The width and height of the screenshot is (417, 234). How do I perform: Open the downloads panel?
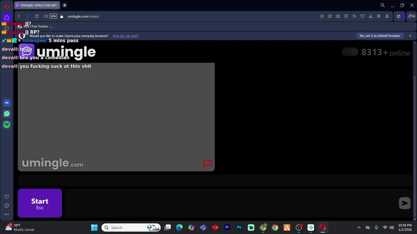pyautogui.click(x=370, y=16)
